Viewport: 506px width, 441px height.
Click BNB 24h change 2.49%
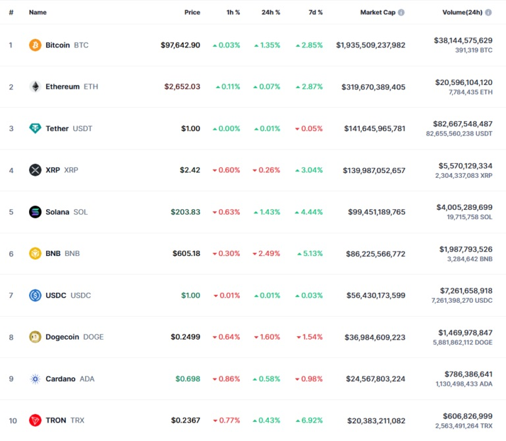(266, 253)
